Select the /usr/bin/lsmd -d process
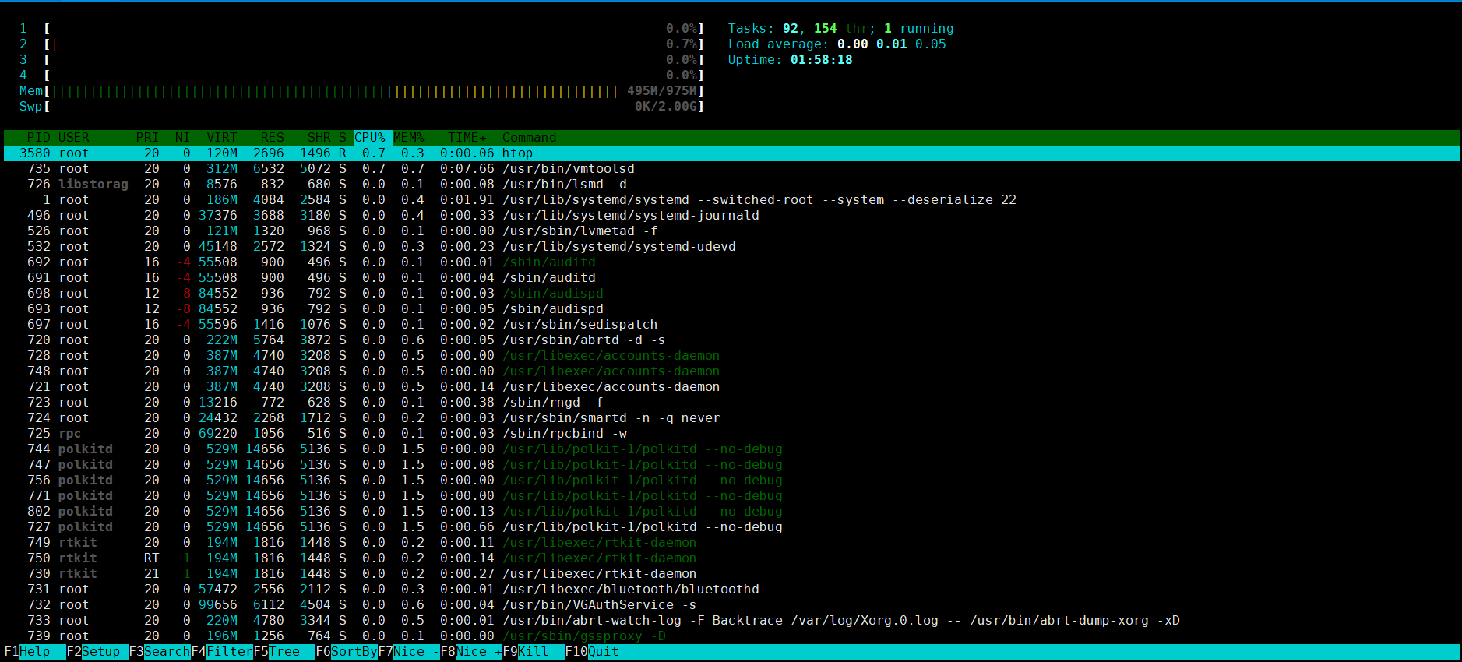 [x=732, y=185]
